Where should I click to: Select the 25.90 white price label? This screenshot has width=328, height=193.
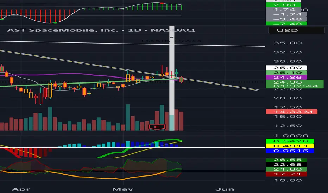[286, 68]
